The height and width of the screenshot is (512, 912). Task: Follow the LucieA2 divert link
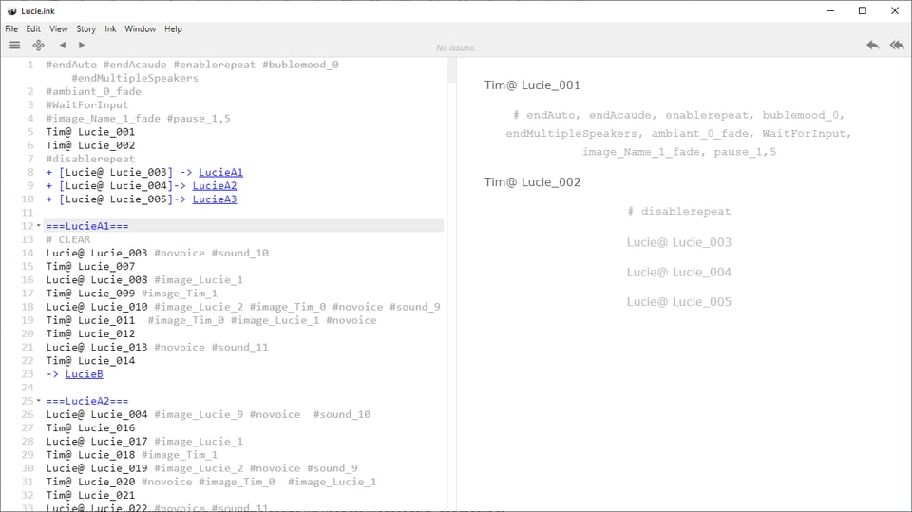(x=215, y=185)
